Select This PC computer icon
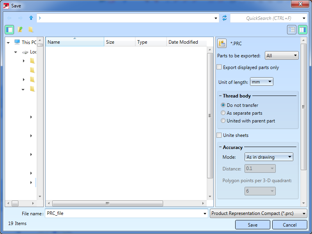 click(x=17, y=42)
